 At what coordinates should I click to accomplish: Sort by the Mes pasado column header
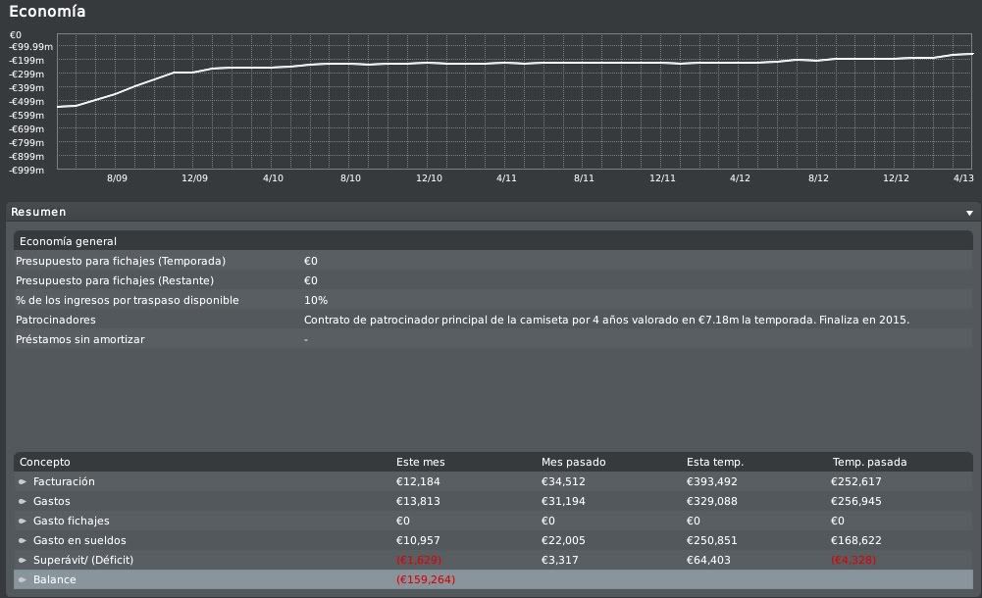(573, 462)
